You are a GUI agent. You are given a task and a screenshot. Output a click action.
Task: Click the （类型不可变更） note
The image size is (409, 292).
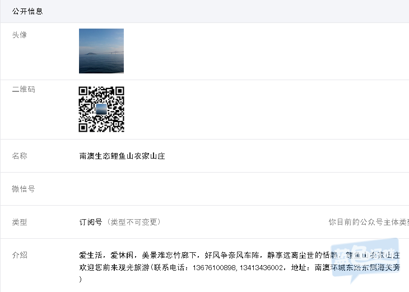click(134, 222)
